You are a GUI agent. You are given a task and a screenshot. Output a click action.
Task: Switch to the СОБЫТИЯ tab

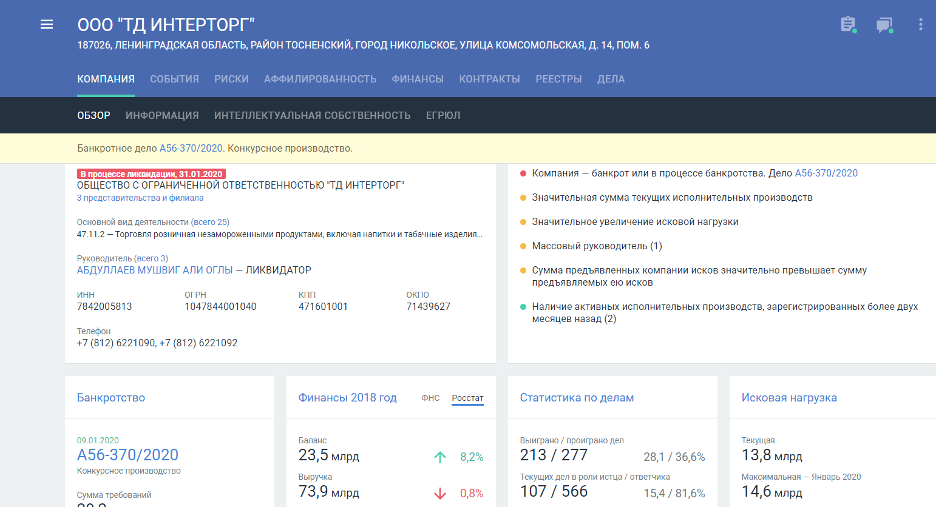point(174,79)
